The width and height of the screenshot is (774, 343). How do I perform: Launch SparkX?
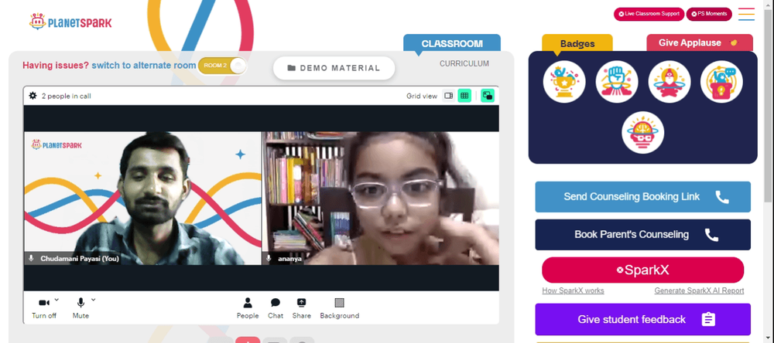642,270
